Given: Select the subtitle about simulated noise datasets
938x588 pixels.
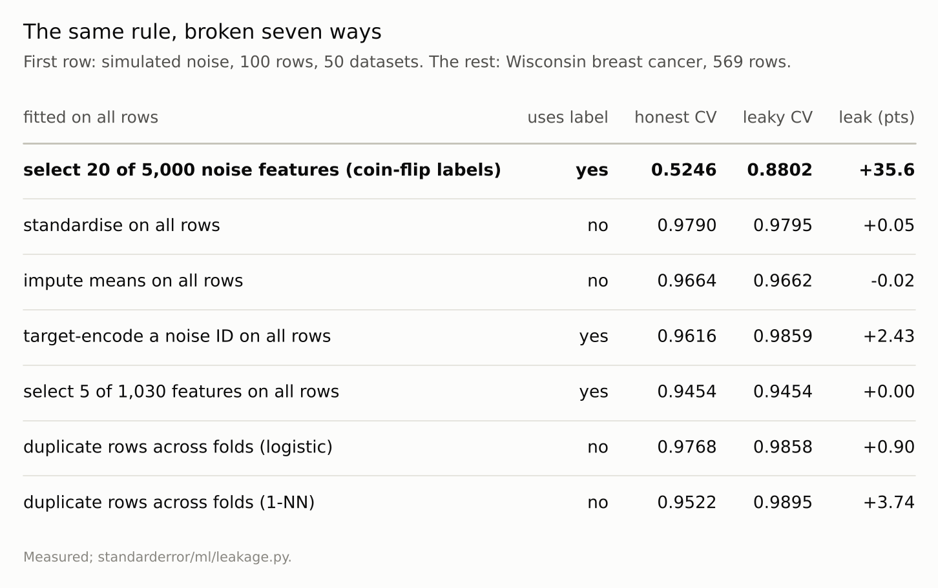Looking at the screenshot, I should coord(407,62).
